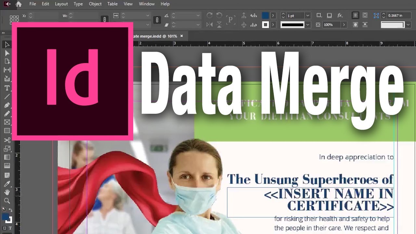Open the corner shape dropdown
416x234 pixels.
click(408, 24)
